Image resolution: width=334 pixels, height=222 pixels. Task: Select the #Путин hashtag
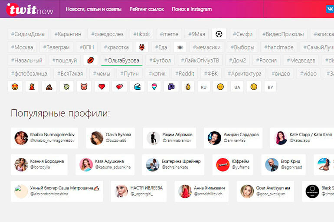point(129,74)
